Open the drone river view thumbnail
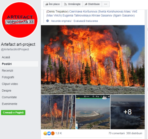The width and height of the screenshot is (148, 139). (x=93, y=112)
